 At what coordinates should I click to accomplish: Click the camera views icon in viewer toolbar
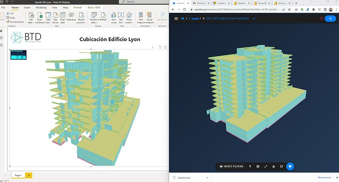click(258, 166)
